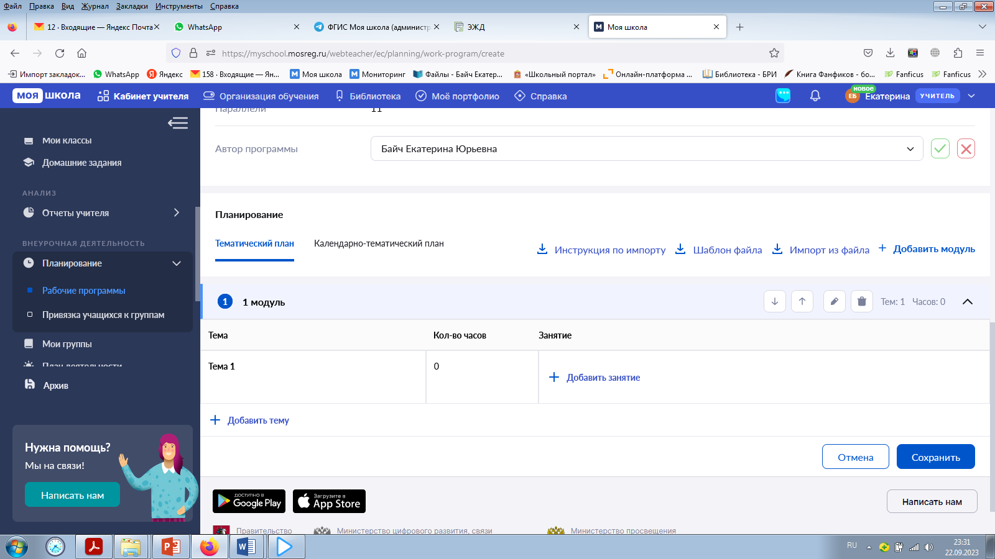Download Шаблон файла
995x559 pixels.
[x=719, y=249]
